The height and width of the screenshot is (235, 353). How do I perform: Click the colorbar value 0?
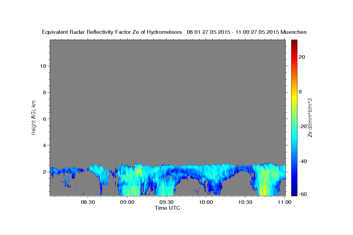pyautogui.click(x=300, y=92)
